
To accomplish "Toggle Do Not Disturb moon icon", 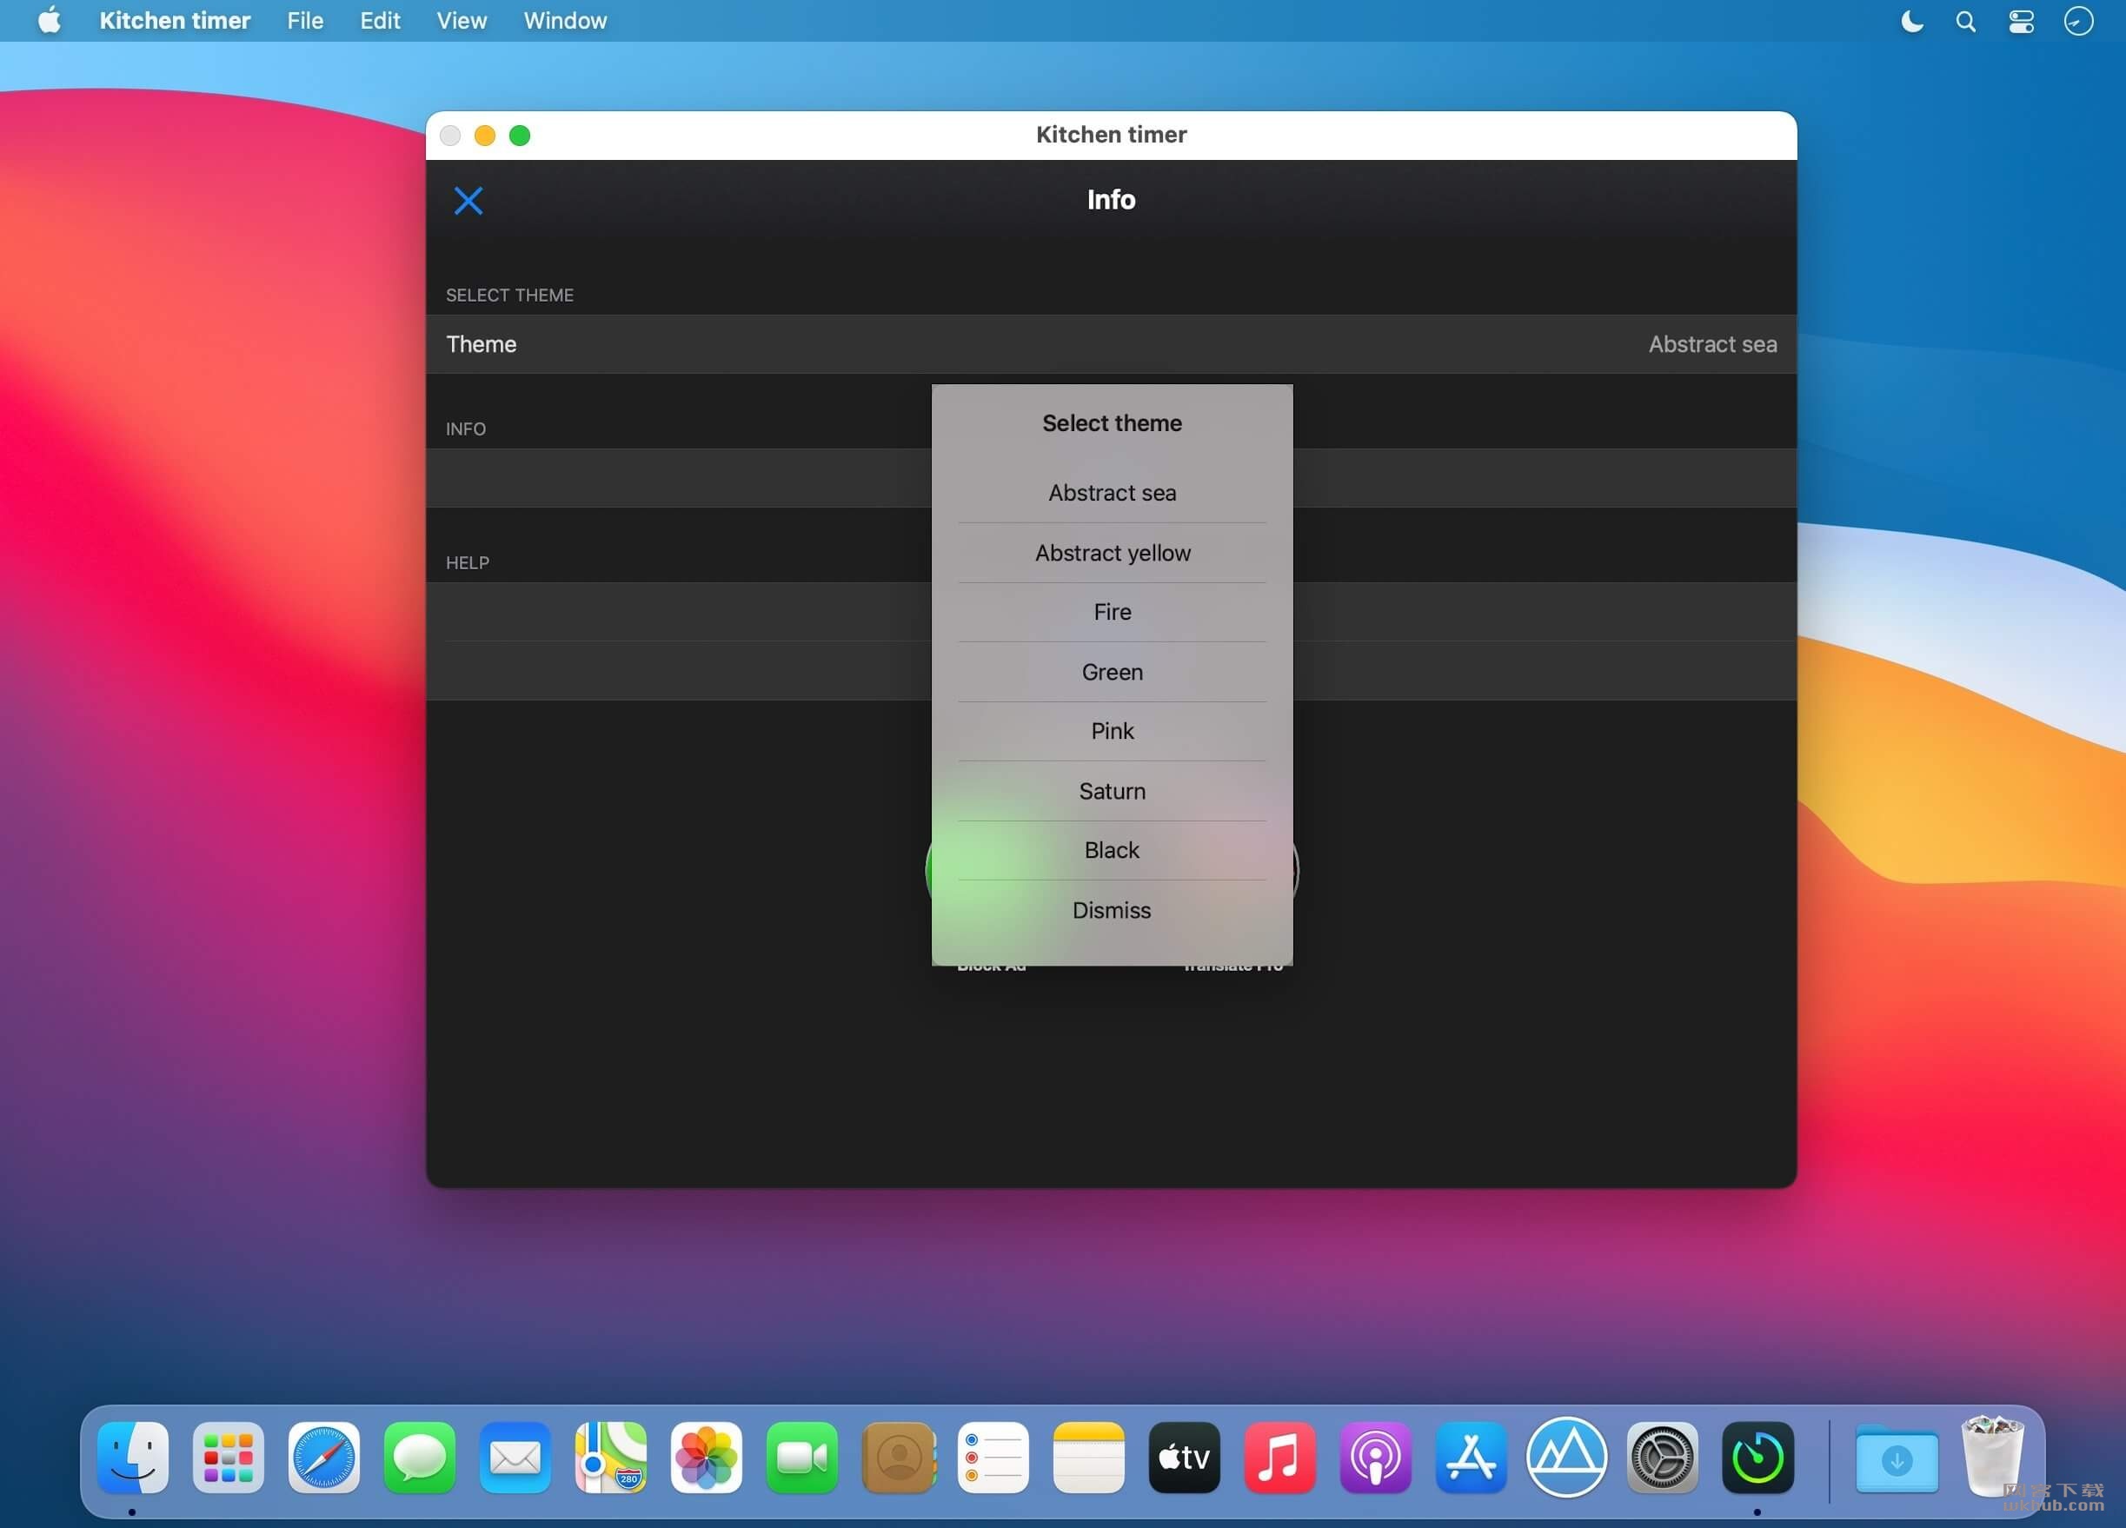I will (x=1911, y=21).
